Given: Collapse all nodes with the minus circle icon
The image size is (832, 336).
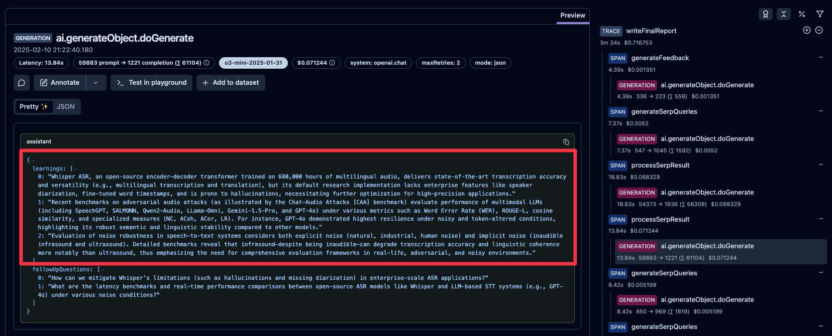Looking at the screenshot, I should tap(818, 30).
